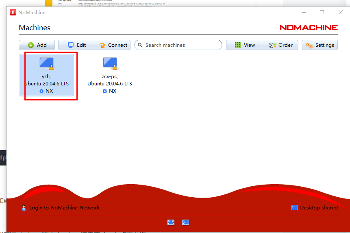Click the green grid icon on View

(238, 45)
